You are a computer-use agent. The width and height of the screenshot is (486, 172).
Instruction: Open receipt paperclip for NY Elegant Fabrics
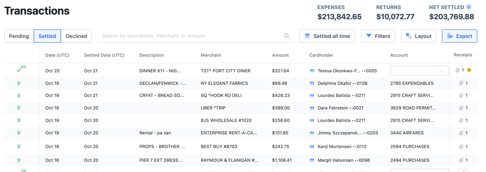pyautogui.click(x=461, y=83)
